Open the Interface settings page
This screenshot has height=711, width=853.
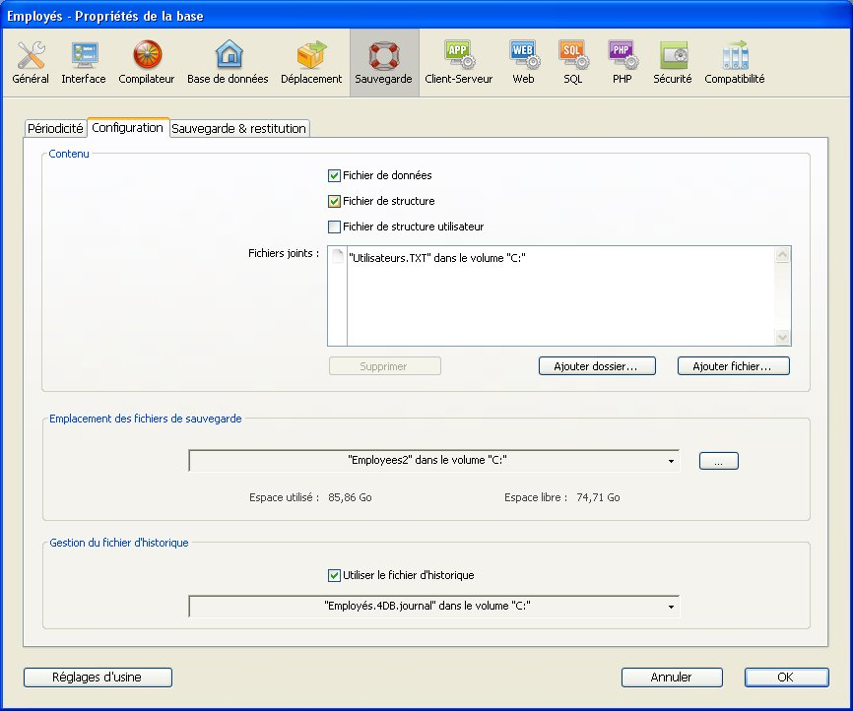83,62
